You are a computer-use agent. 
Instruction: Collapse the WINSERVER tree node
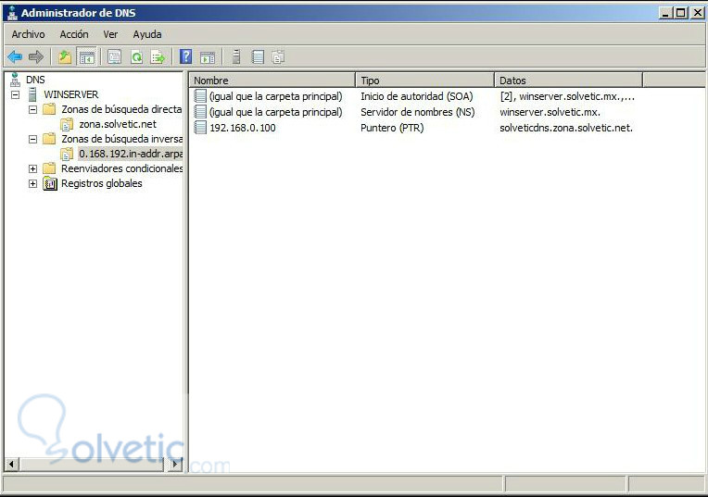[x=16, y=94]
